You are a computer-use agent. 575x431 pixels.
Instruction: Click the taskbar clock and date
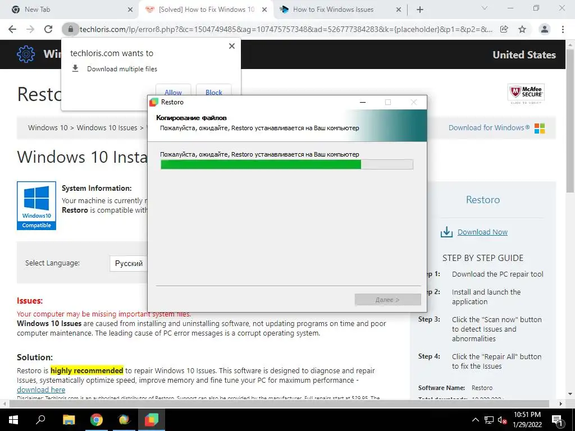[527, 420]
